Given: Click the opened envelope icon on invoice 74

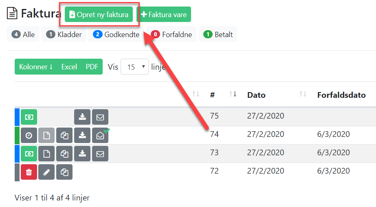Looking at the screenshot, I should pyautogui.click(x=100, y=135).
